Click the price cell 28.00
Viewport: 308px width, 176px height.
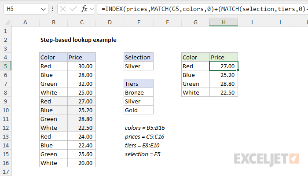point(82,75)
